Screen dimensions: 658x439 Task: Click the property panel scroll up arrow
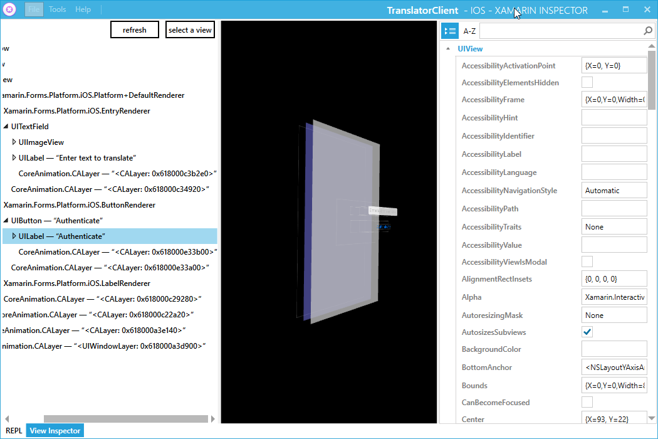point(652,46)
